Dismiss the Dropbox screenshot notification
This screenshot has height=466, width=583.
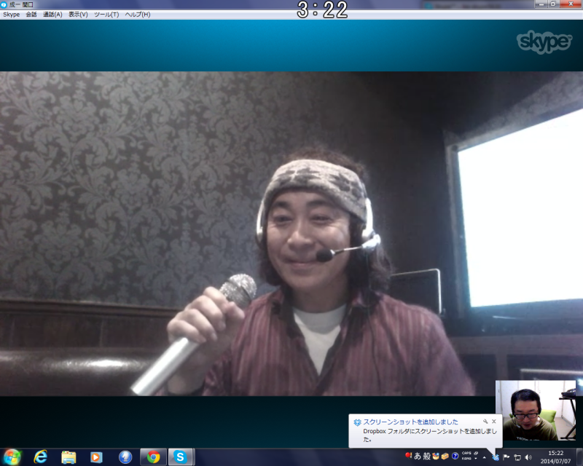tap(494, 422)
